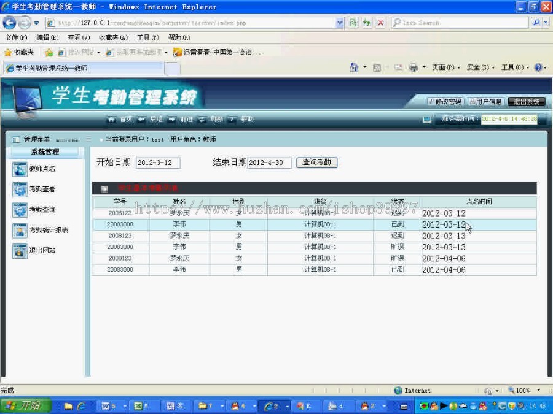Click the 退出网站 sidebar icon
Screen dimensions: 553x414
click(x=20, y=251)
